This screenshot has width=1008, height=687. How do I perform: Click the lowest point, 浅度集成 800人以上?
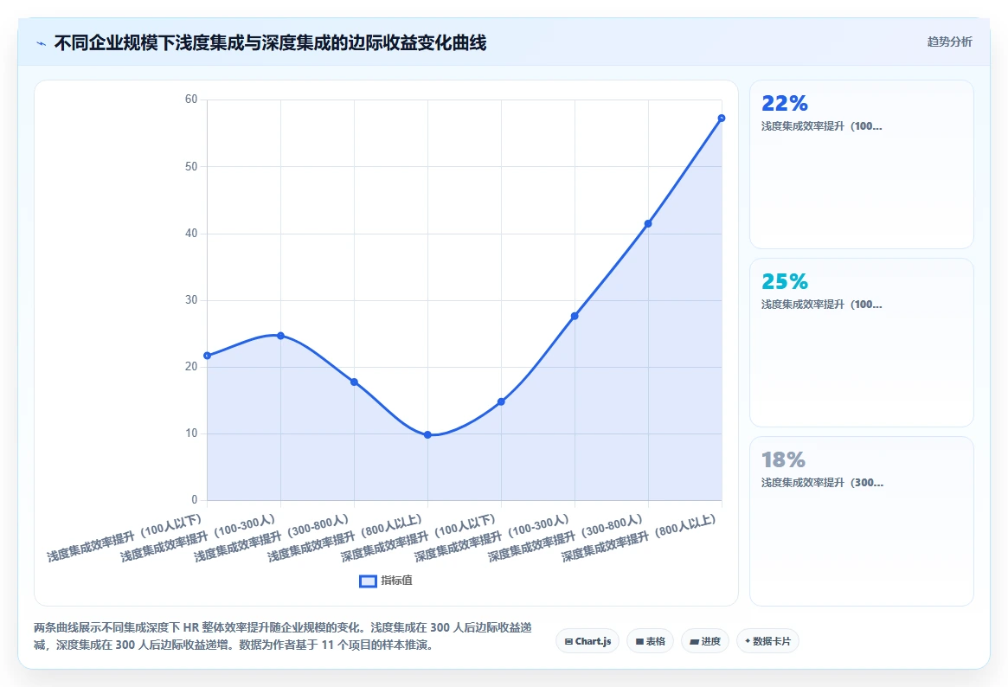427,435
